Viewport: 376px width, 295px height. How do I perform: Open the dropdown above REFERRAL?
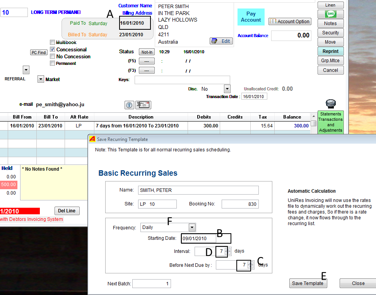pos(26,70)
